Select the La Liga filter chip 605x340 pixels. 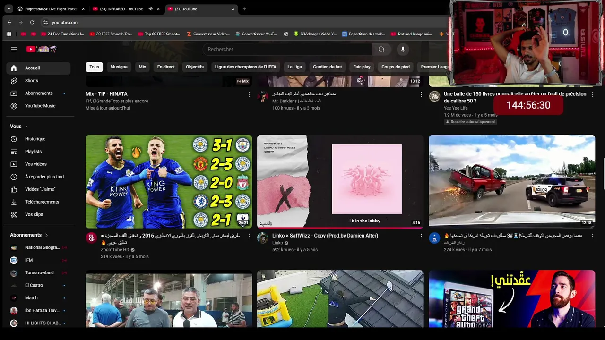(x=294, y=67)
